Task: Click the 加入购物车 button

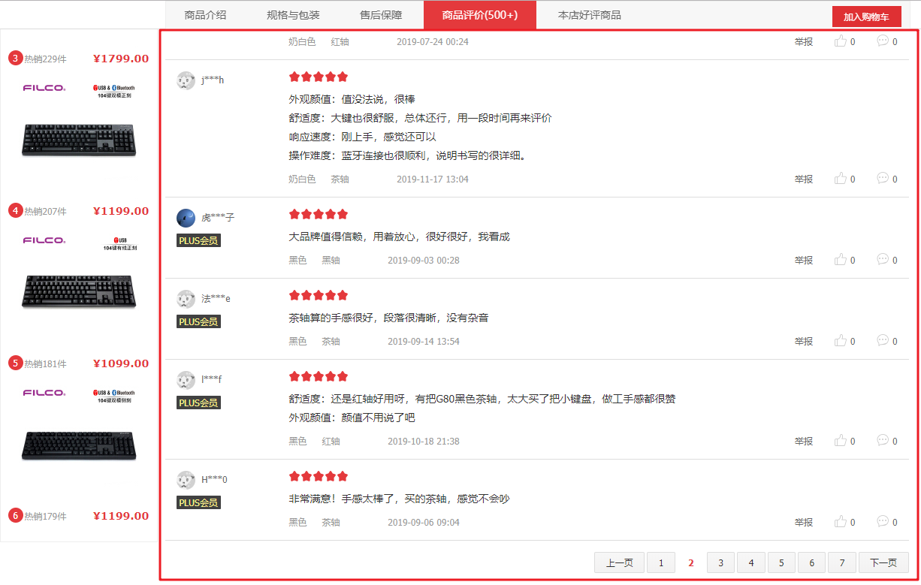Action: (866, 17)
